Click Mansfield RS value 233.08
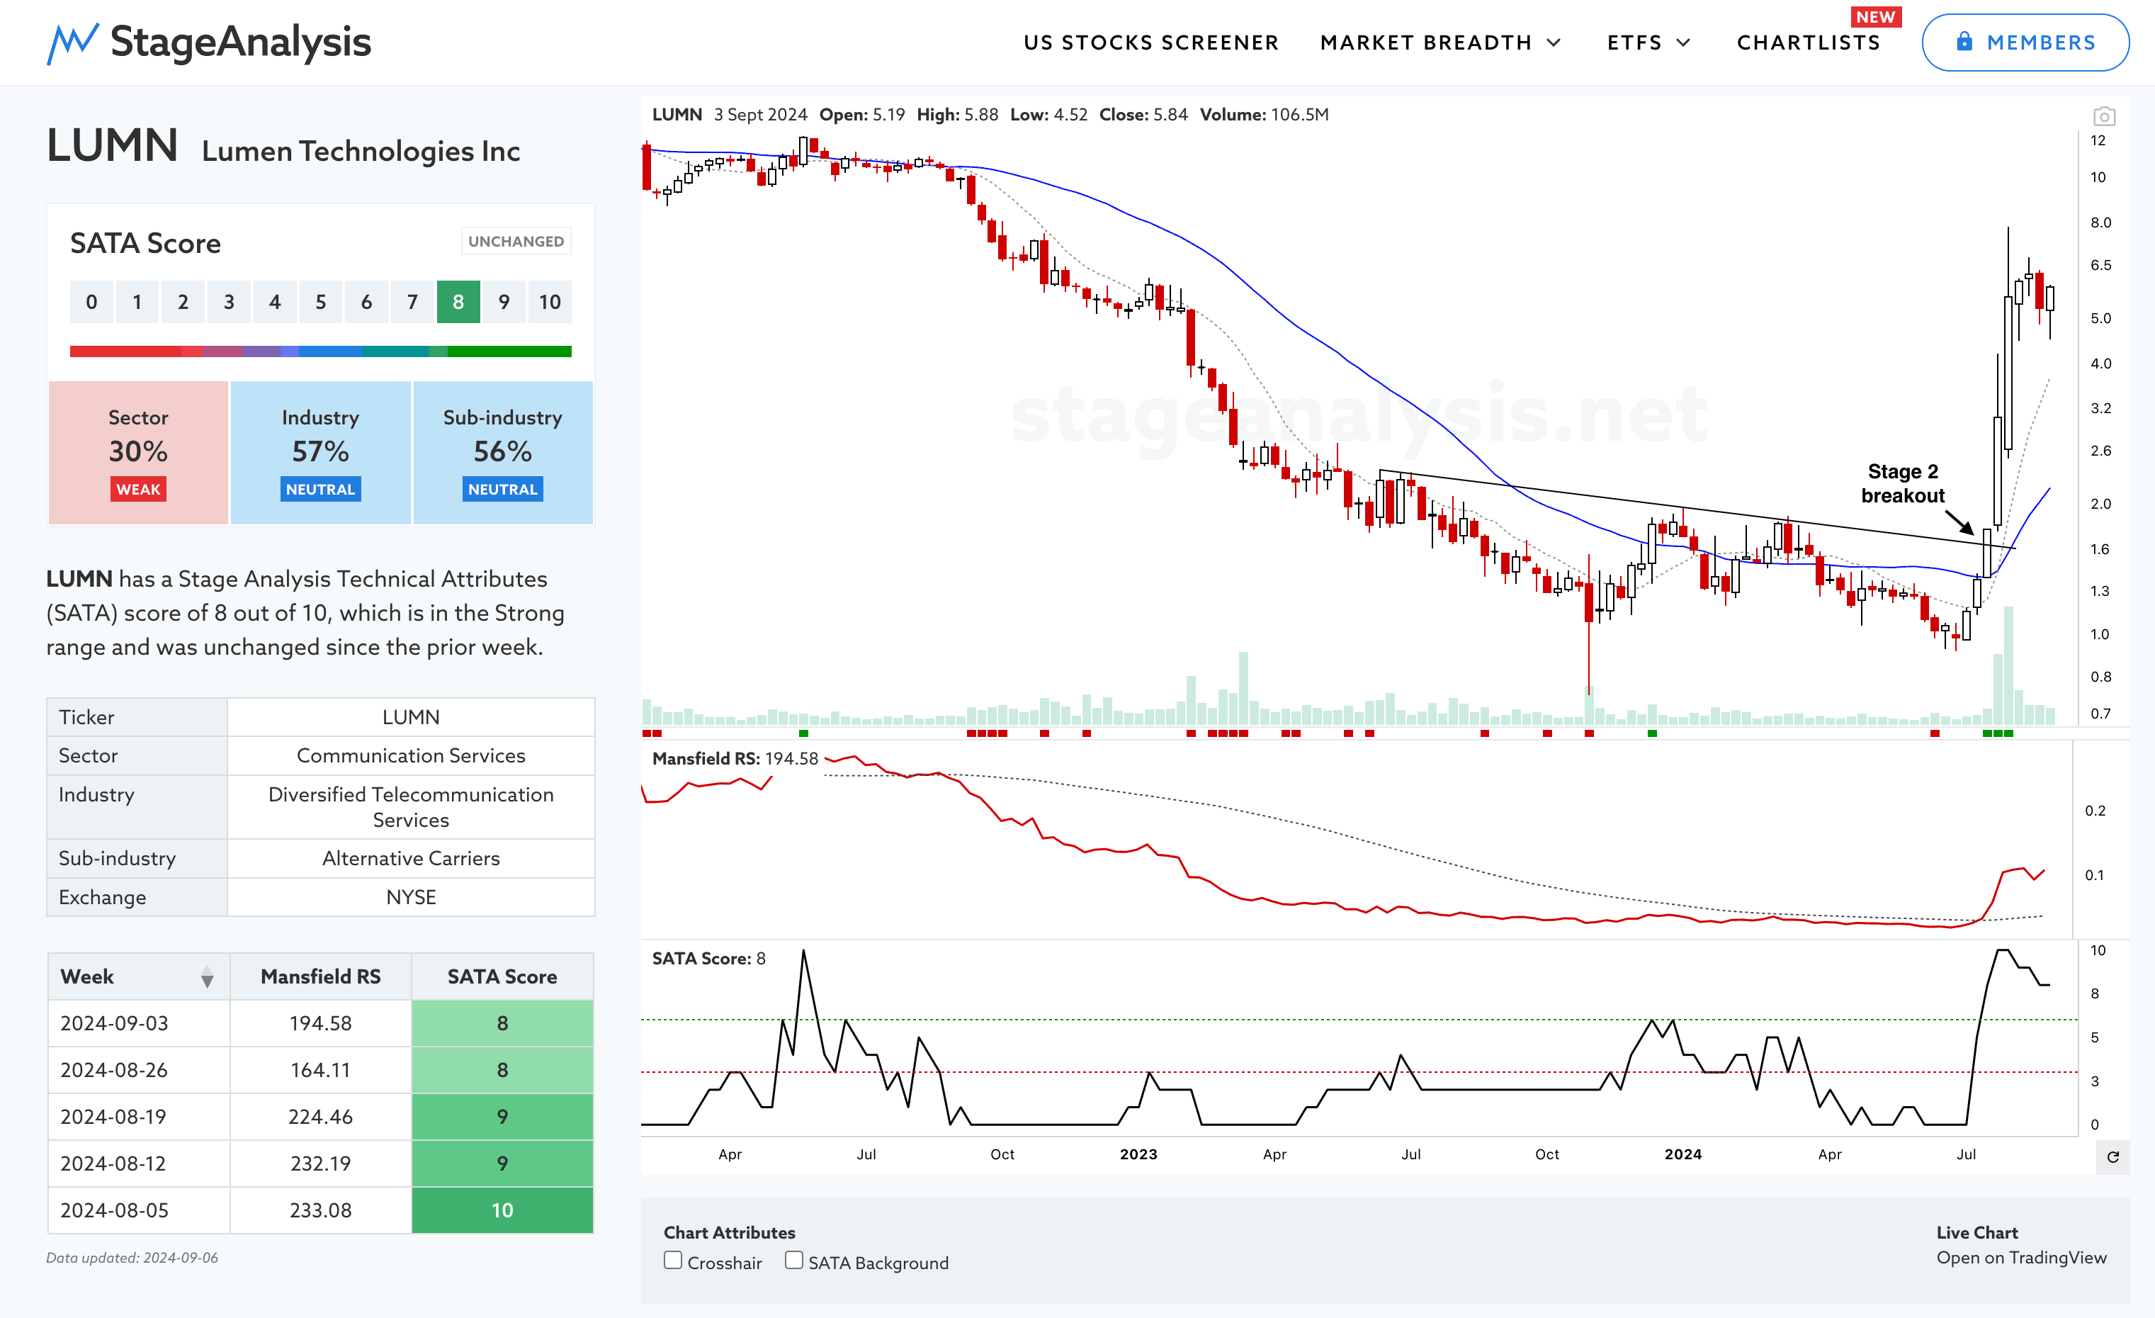Screen dimensions: 2155x1318 coord(320,1210)
